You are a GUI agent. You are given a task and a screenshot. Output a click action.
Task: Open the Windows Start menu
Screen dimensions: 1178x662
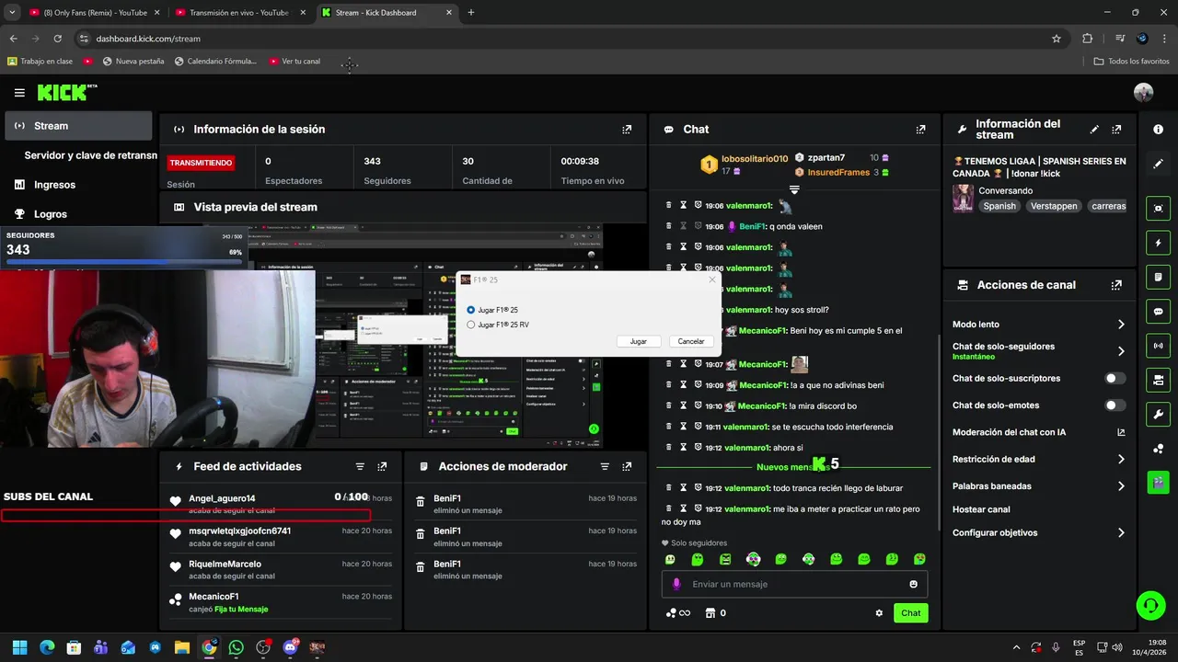19,647
